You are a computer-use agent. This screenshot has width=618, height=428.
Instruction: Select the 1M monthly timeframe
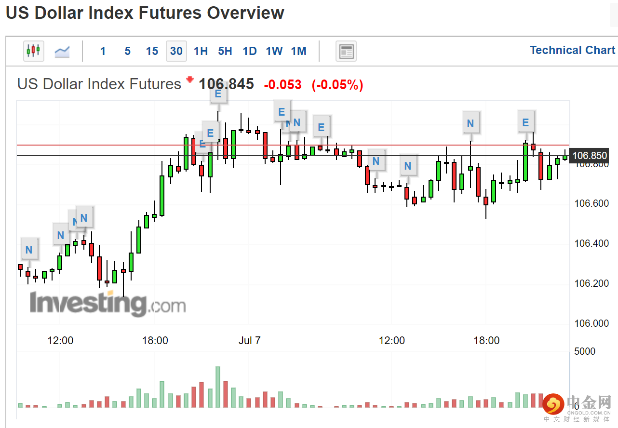298,51
